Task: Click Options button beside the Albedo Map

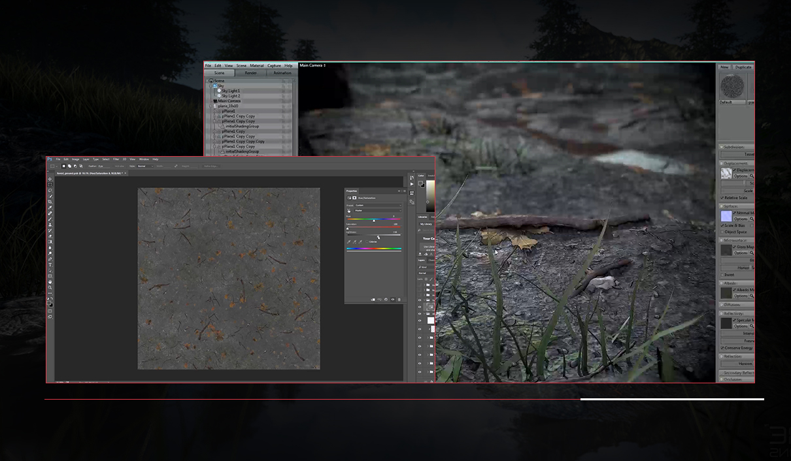Action: (741, 296)
